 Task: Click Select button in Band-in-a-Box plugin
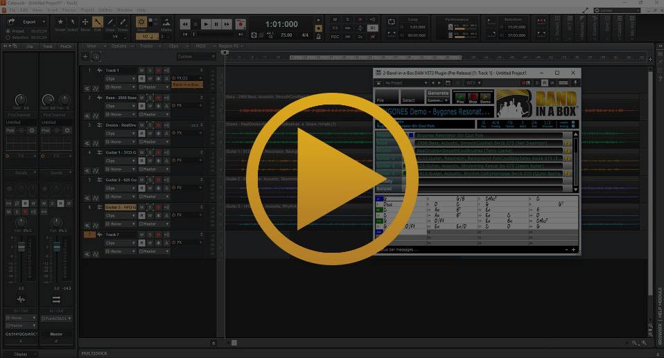[x=412, y=97]
